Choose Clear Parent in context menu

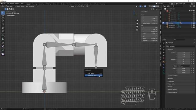93,73
